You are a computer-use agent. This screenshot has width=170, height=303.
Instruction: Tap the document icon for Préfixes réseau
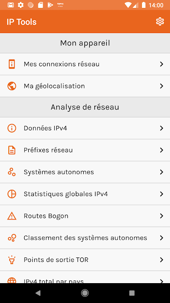pyautogui.click(x=12, y=150)
